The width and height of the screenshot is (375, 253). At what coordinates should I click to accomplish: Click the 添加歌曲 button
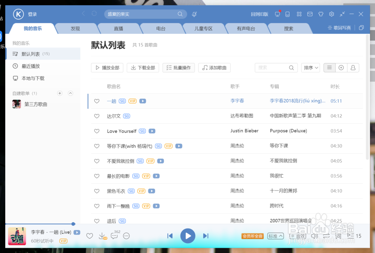[214, 67]
